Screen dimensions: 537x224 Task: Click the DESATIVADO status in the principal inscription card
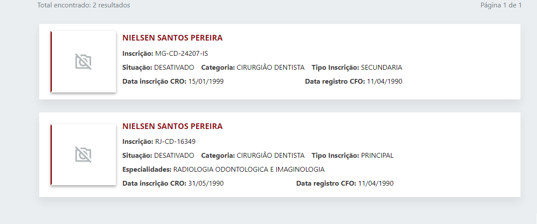coord(174,156)
